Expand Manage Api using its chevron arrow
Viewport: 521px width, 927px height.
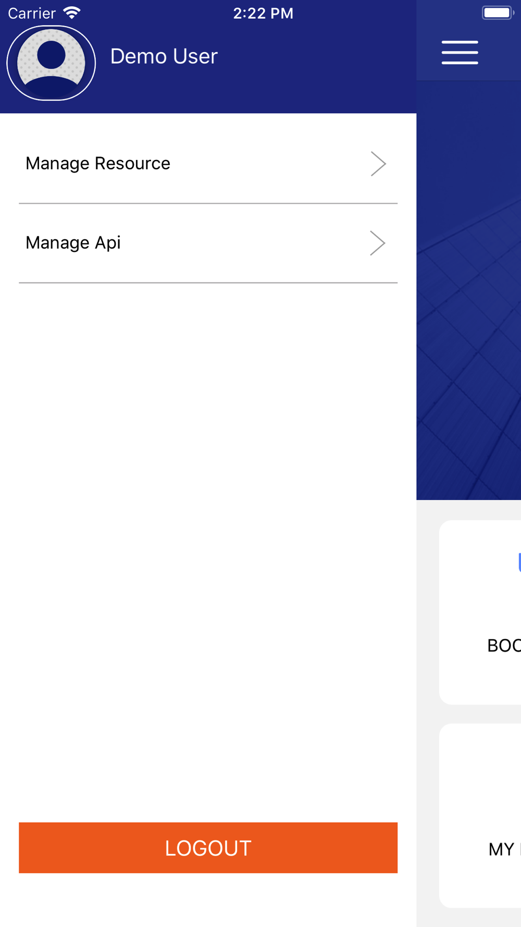[x=378, y=243]
